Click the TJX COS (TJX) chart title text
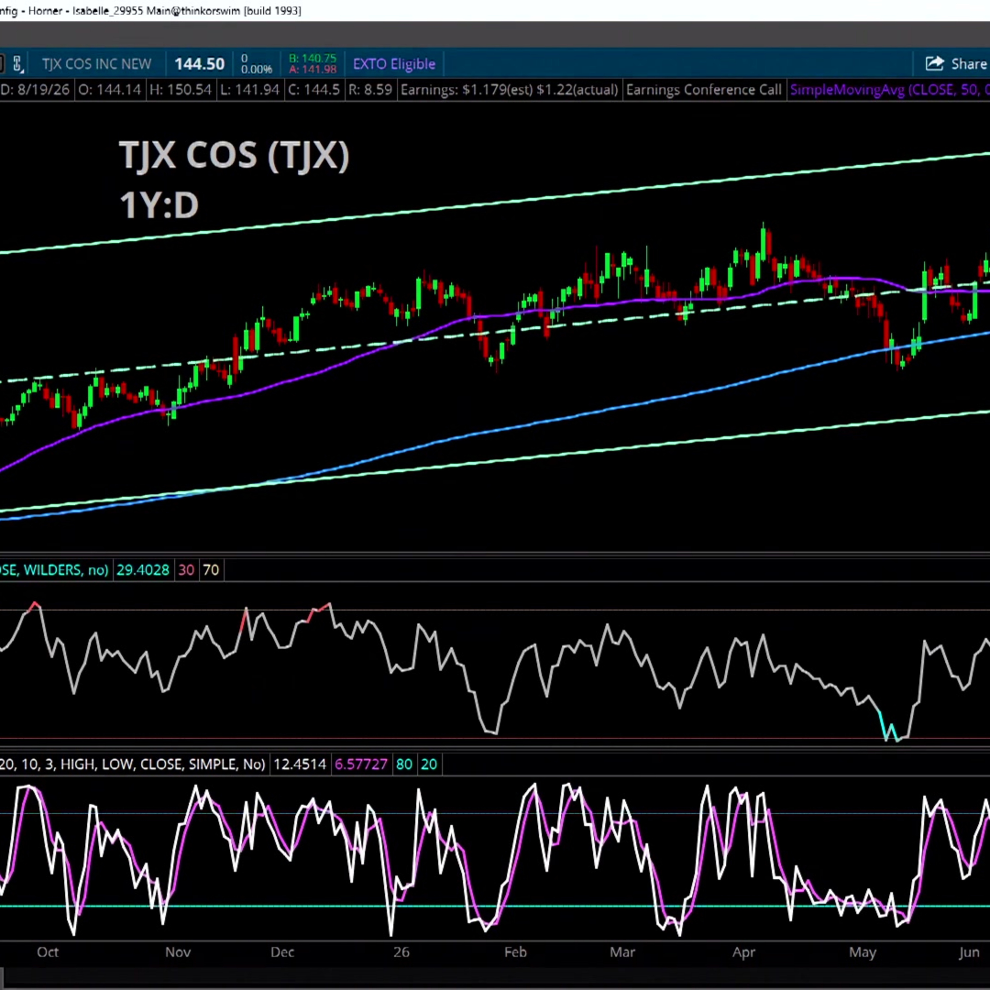990x990 pixels. 234,155
